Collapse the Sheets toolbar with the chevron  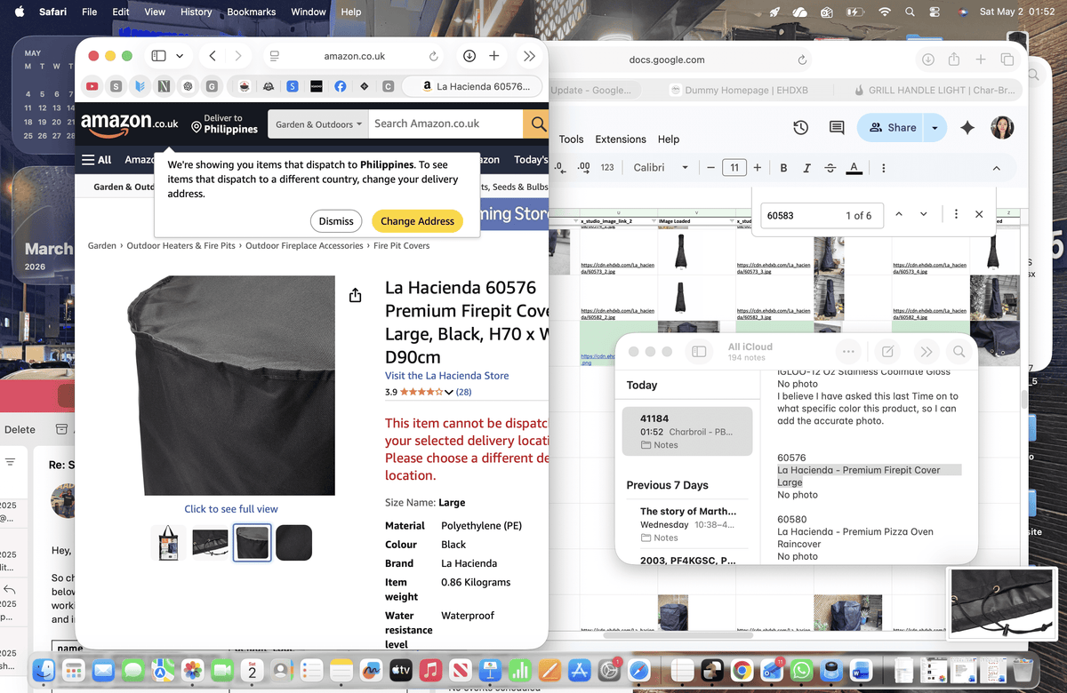coord(996,168)
